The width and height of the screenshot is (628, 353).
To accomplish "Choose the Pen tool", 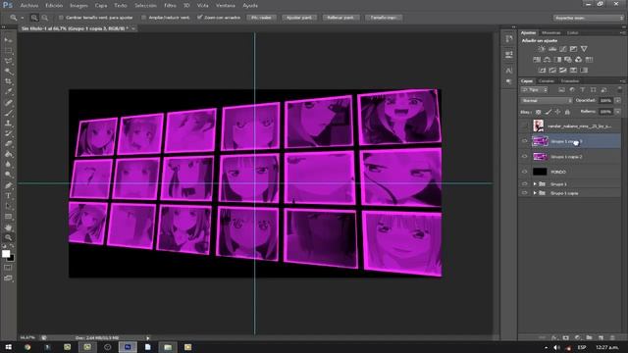I will click(x=8, y=185).
